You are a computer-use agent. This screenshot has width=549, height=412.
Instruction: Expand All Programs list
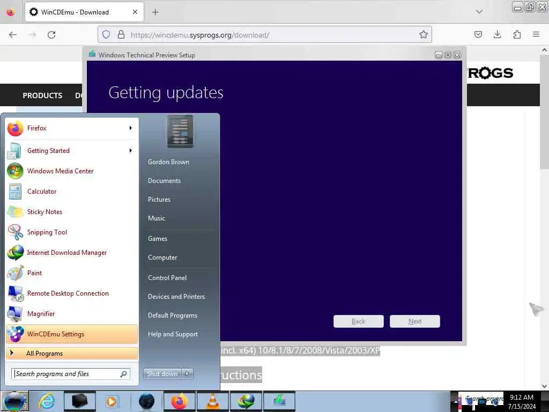click(x=72, y=353)
